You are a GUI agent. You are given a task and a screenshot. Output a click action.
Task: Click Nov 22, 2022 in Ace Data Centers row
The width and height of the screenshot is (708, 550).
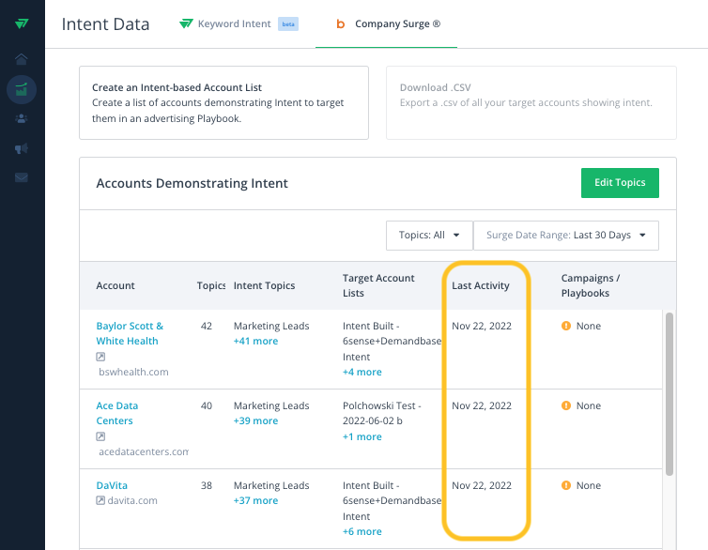coord(482,406)
